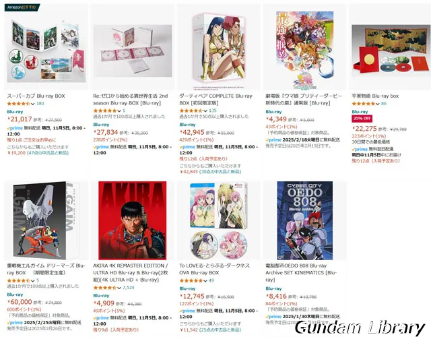Expand rating chevron for To LOVEる OVA Blu-ray BOX
This screenshot has width=431, height=337.
point(205,280)
